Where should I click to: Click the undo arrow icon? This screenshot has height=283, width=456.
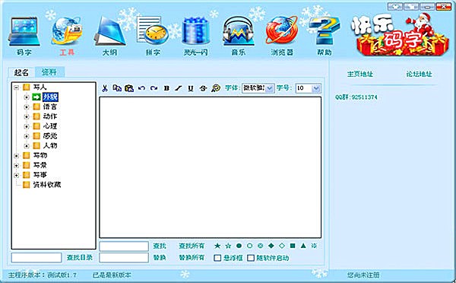pyautogui.click(x=141, y=88)
